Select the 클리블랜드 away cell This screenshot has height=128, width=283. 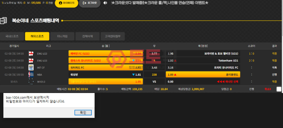coord(203,75)
